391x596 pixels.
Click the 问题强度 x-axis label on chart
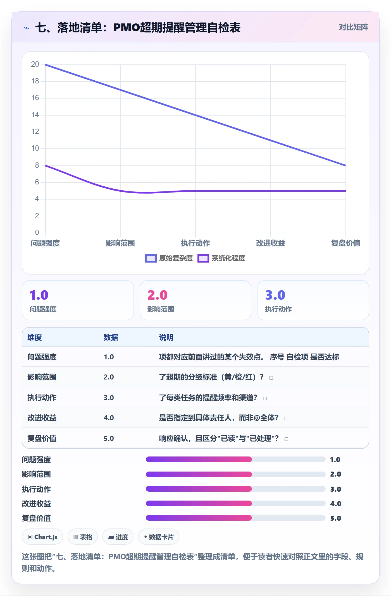tap(45, 243)
